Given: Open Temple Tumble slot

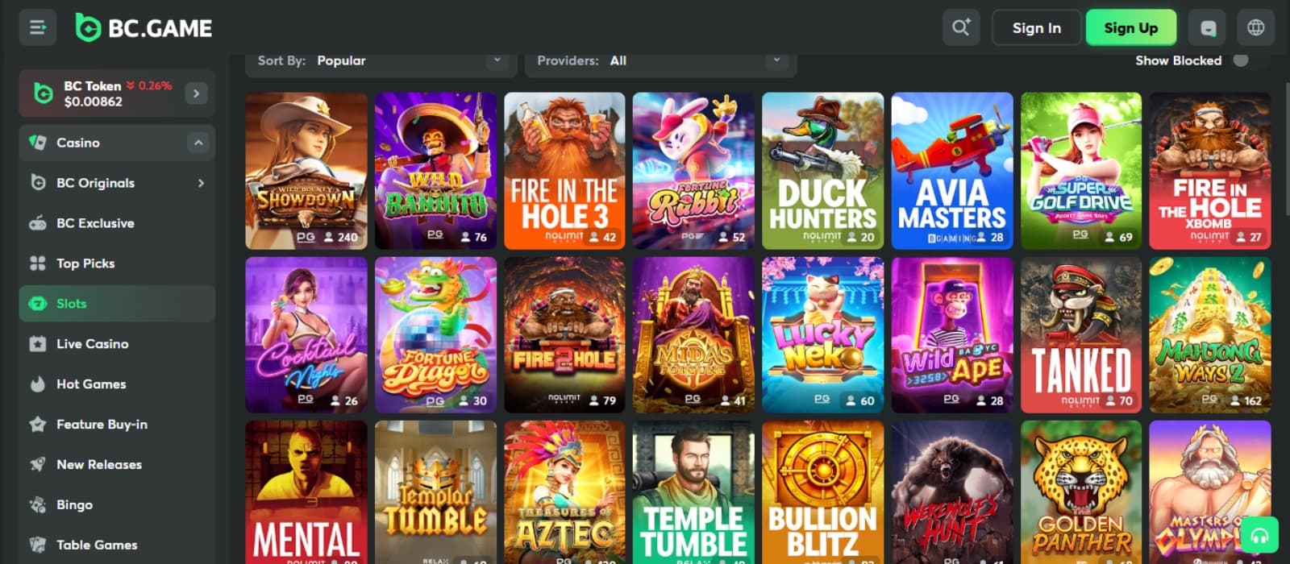Looking at the screenshot, I should click(x=693, y=492).
